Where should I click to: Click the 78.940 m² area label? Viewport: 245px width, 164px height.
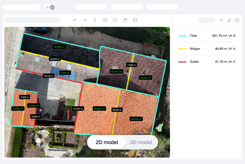59,47
